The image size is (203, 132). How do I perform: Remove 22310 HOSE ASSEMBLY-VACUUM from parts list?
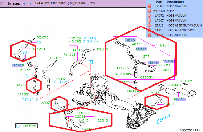[x=149, y=25]
